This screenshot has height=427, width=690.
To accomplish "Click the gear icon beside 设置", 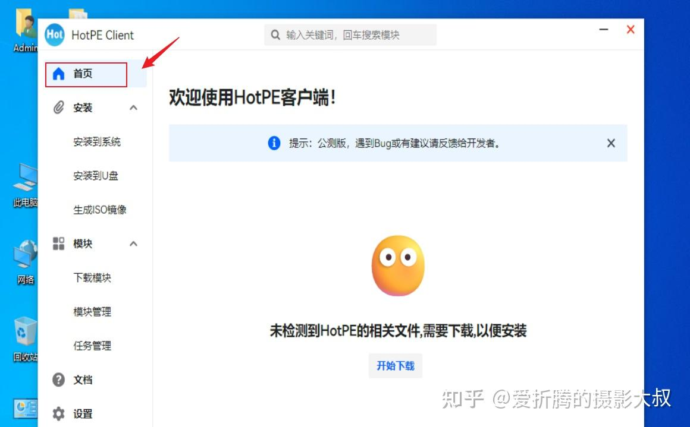I will click(x=58, y=413).
